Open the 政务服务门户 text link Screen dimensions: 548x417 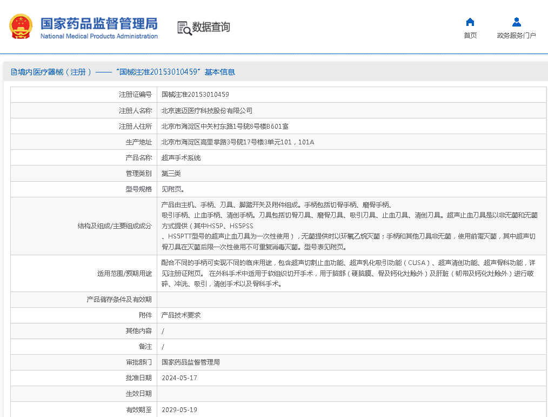click(516, 36)
